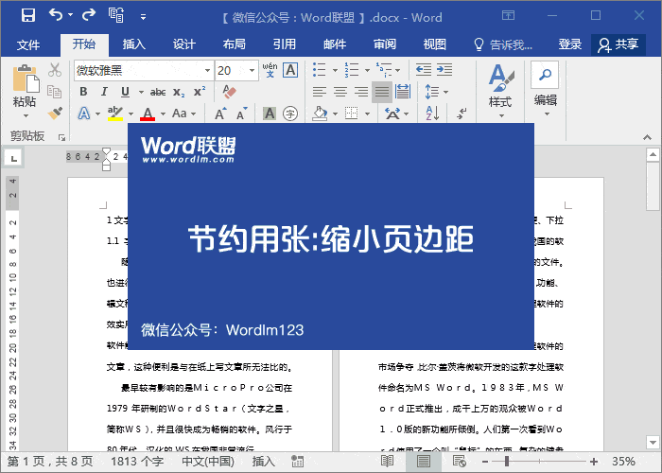The image size is (662, 473).
Task: Open the font name dropdown 微软雅黑
Action: tap(207, 70)
